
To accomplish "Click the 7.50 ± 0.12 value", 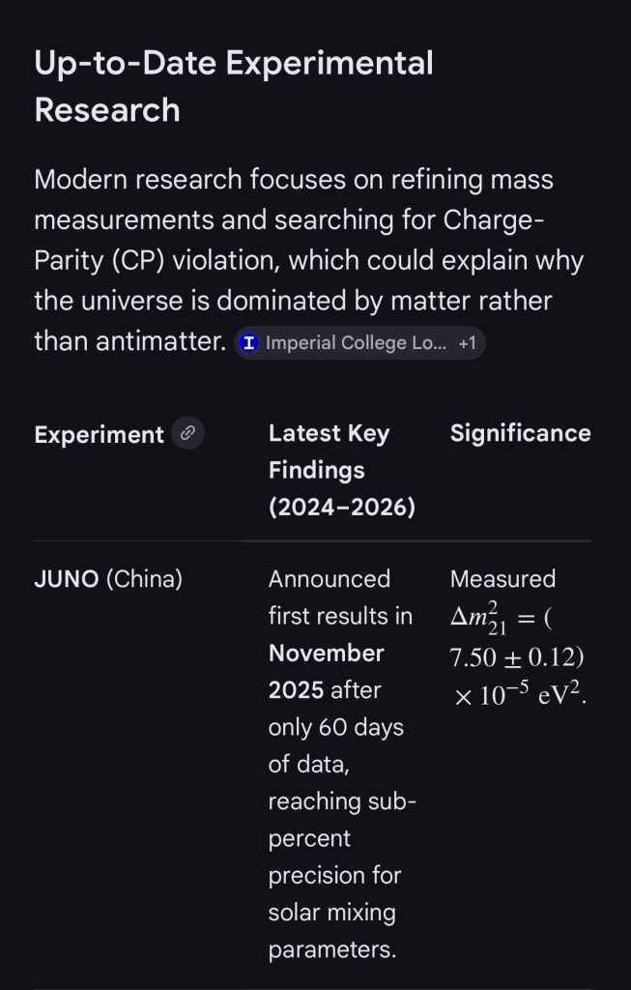I will coord(516,657).
